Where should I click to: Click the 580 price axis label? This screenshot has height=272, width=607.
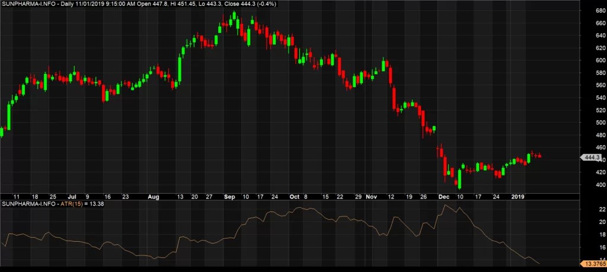tap(600, 73)
